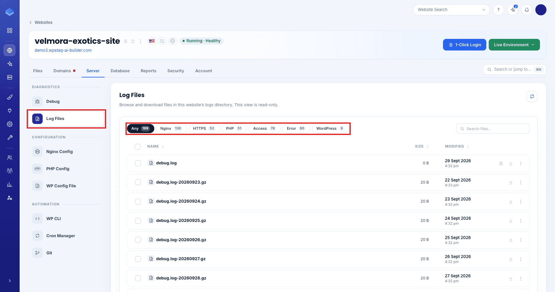
Task: Click the help question mark icon
Action: (x=499, y=10)
